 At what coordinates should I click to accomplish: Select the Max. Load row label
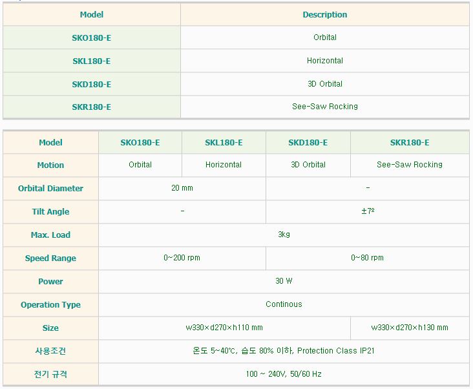click(50, 235)
